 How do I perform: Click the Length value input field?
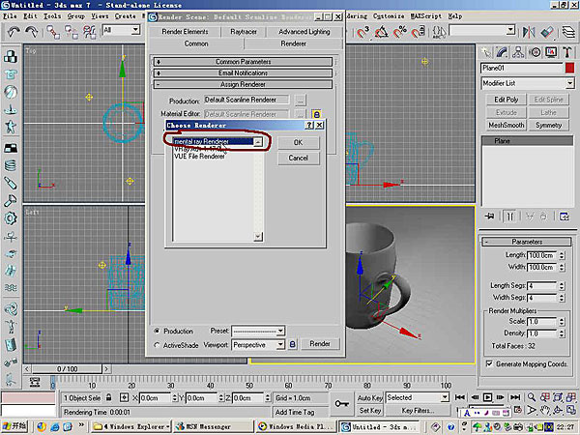pyautogui.click(x=542, y=255)
